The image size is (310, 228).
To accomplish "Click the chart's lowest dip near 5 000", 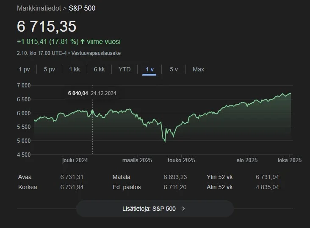I will tap(165, 141).
